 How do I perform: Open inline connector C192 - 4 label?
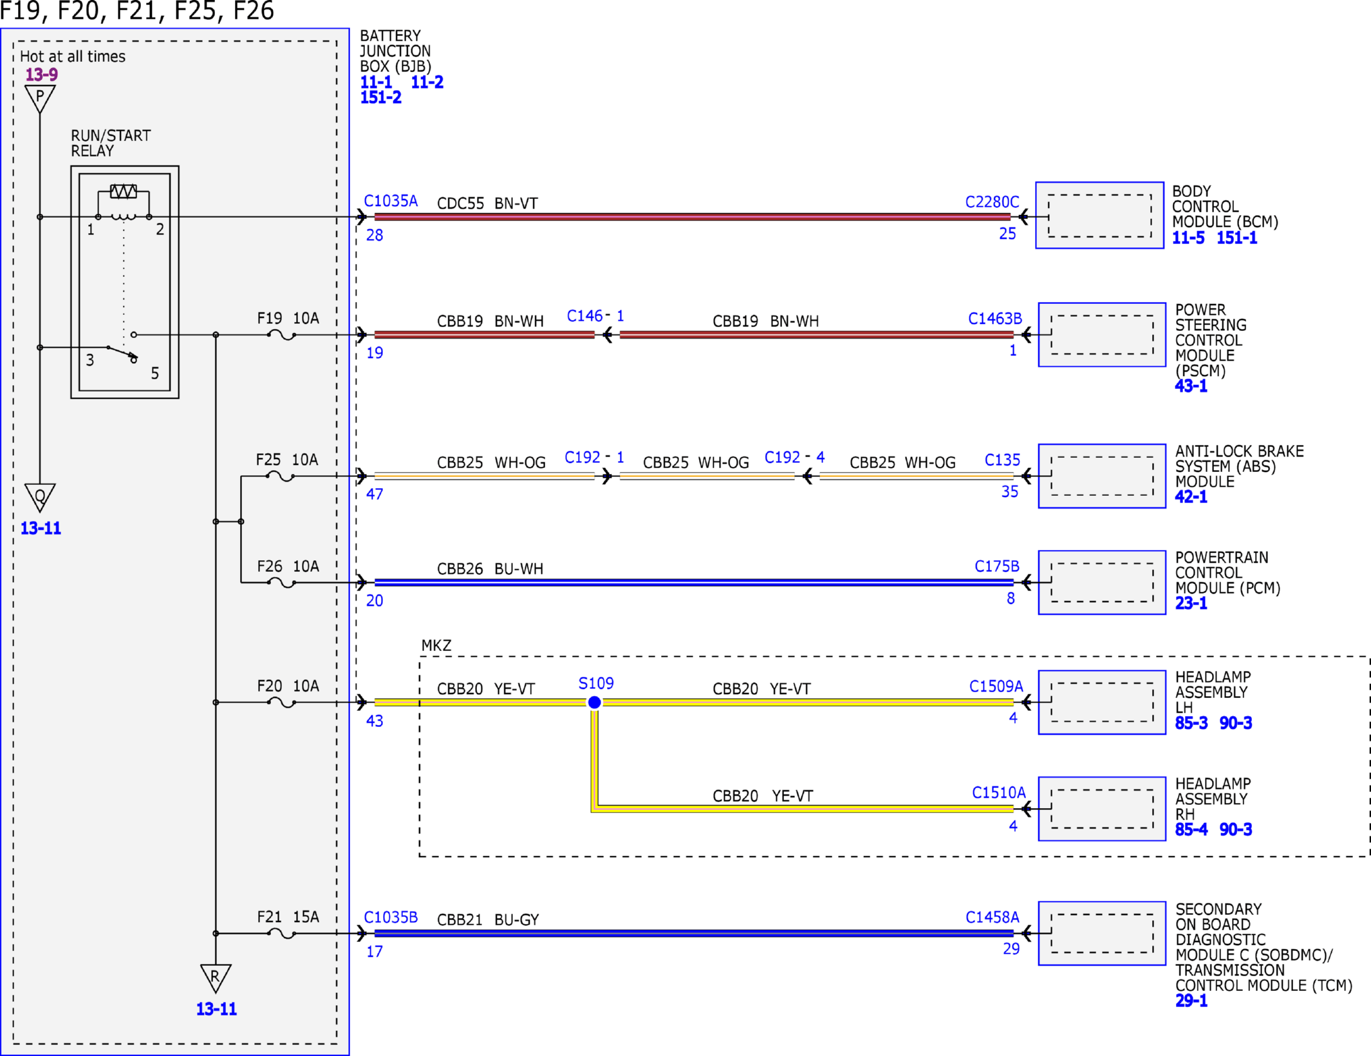[x=794, y=457]
